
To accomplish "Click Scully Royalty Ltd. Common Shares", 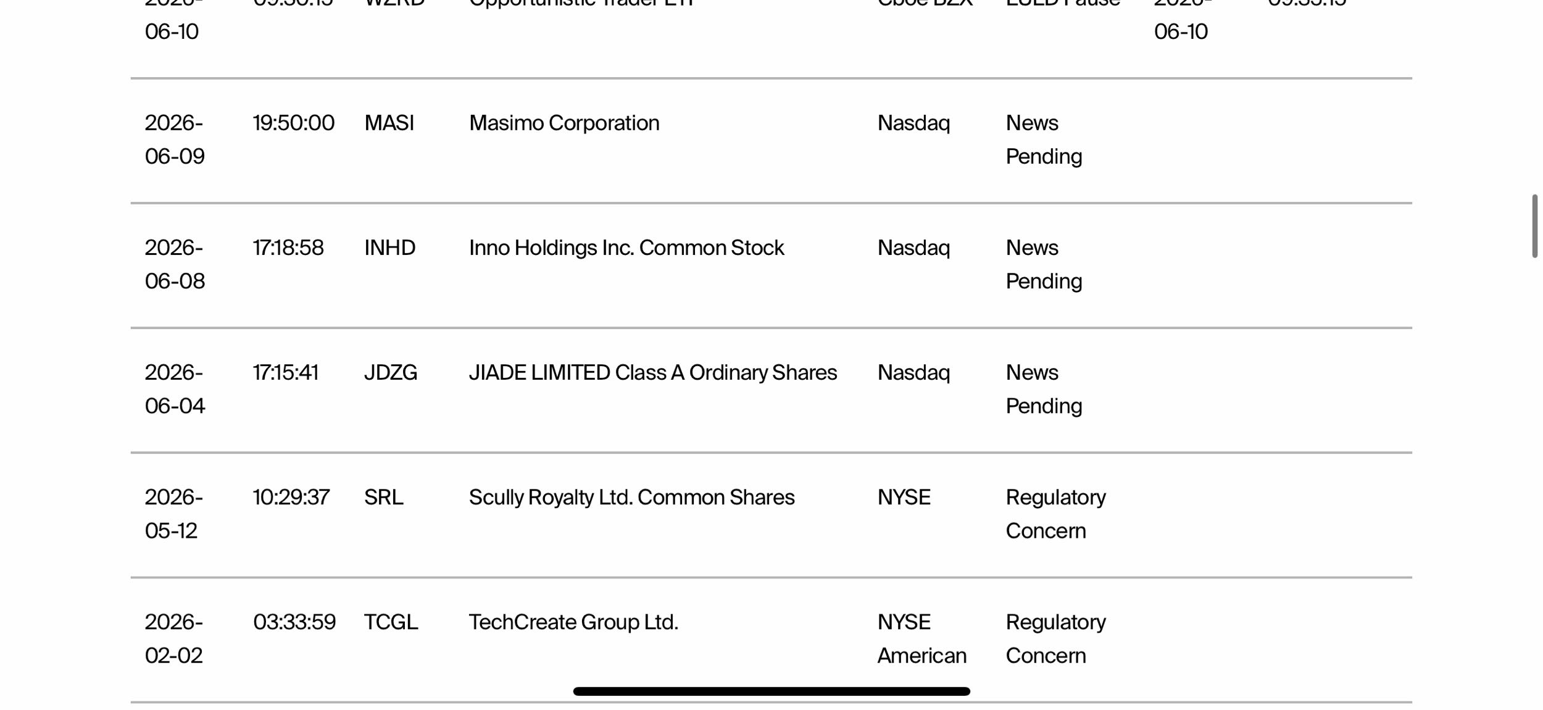I will (x=631, y=497).
